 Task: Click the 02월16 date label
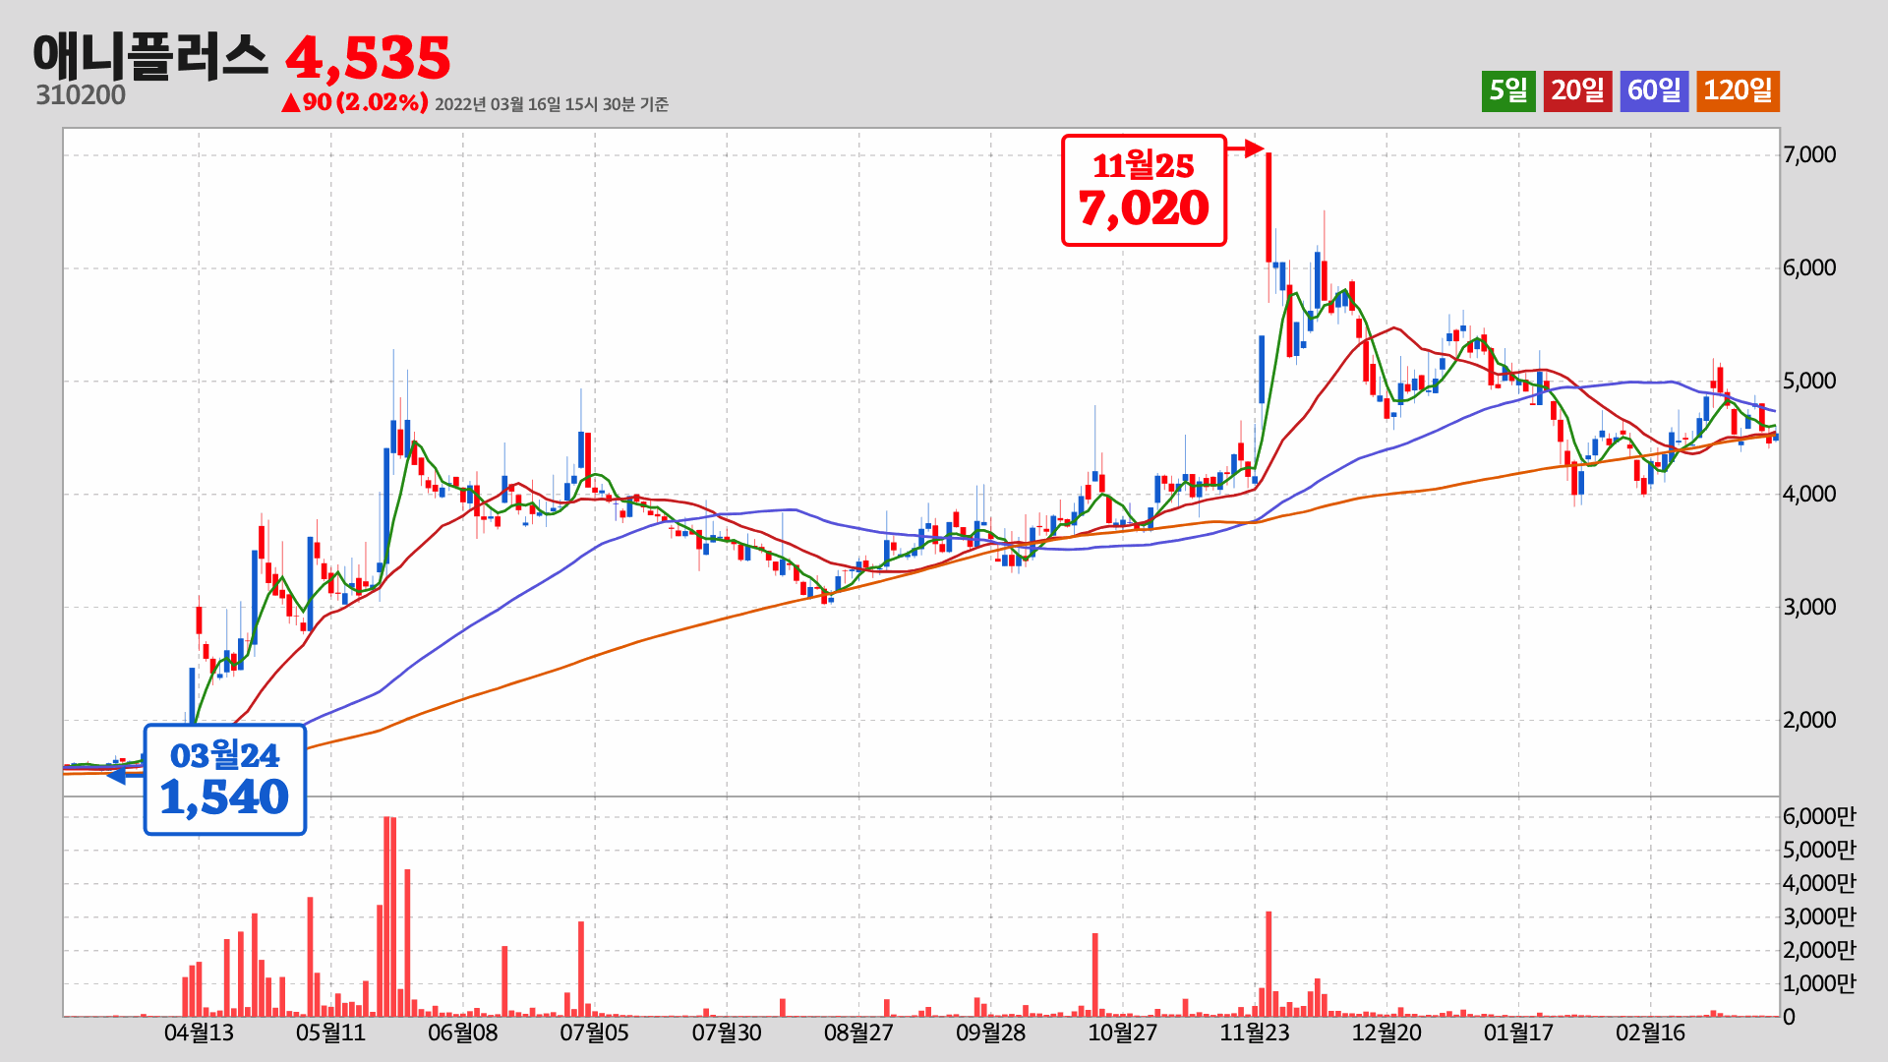pos(1650,1032)
